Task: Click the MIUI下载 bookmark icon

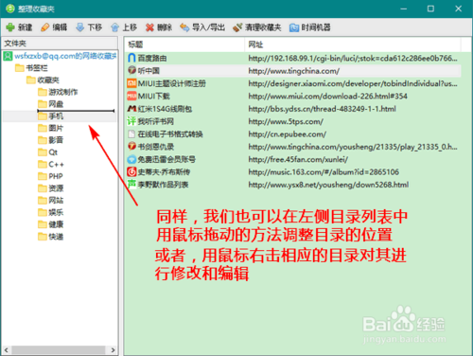Action: pyautogui.click(x=131, y=96)
